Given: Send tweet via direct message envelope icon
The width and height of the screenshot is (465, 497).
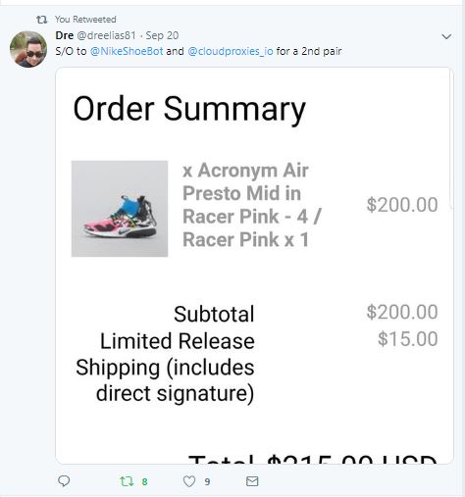Looking at the screenshot, I should 252,481.
